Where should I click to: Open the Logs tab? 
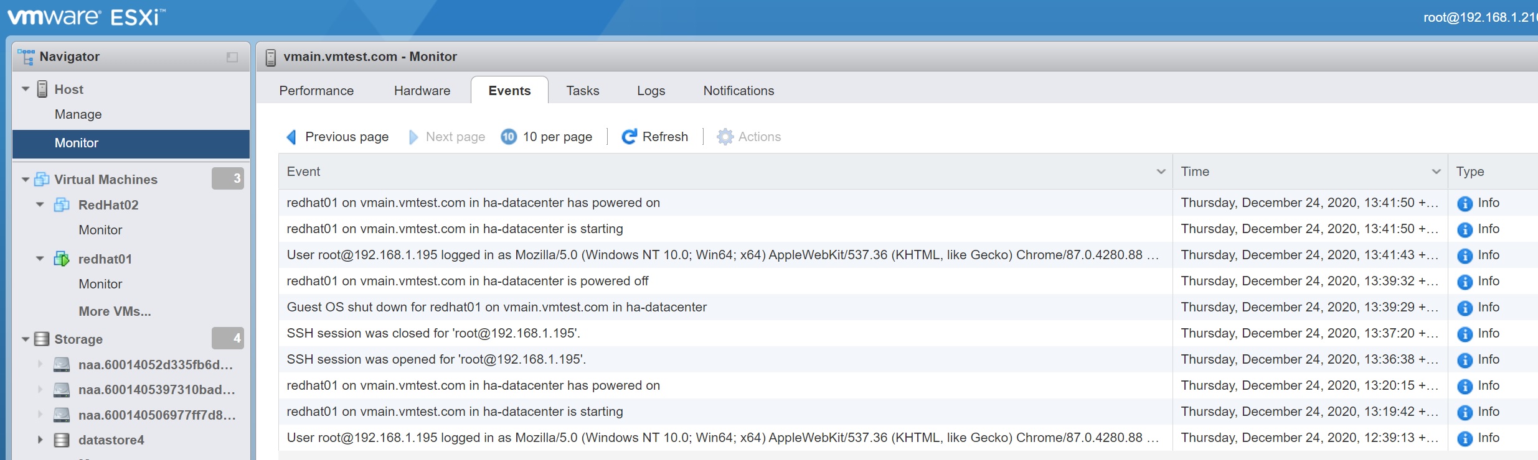click(651, 91)
